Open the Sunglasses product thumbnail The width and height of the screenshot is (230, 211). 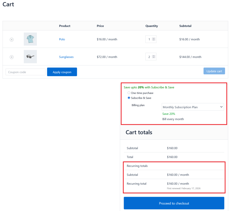pos(30,57)
